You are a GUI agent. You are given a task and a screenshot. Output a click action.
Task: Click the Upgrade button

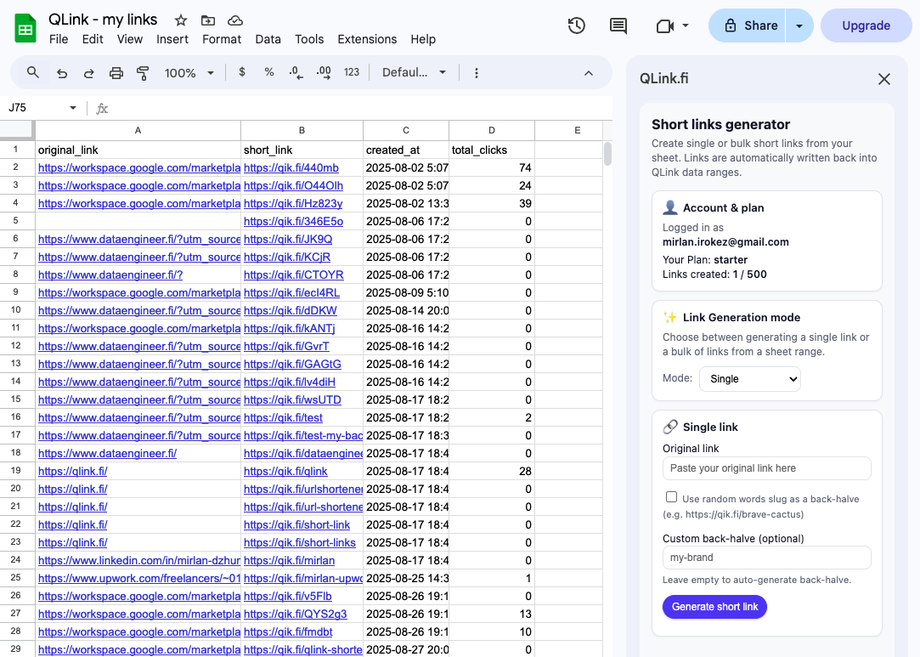866,25
